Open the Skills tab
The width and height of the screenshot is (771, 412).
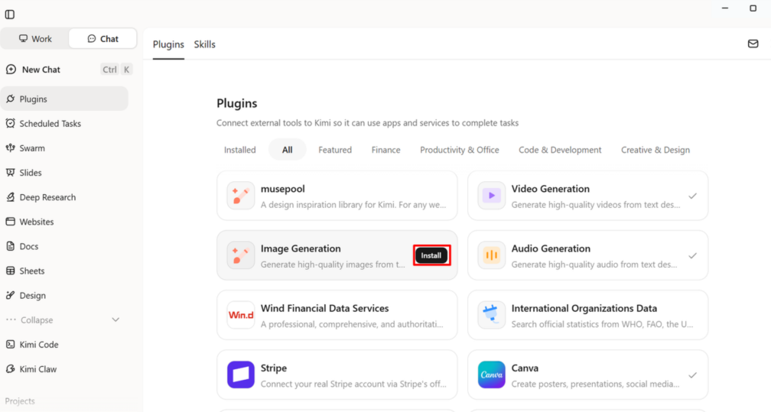204,44
